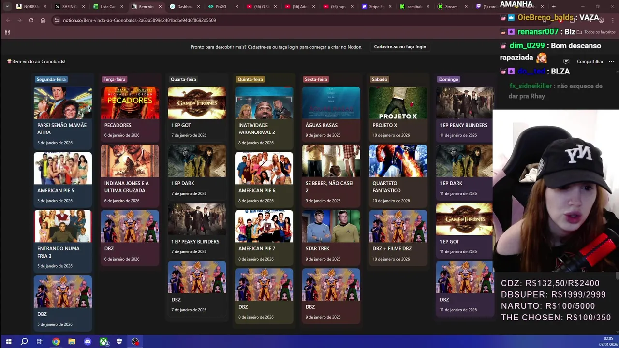Open File Explorer from the taskbar
This screenshot has height=348, width=619.
[x=72, y=342]
